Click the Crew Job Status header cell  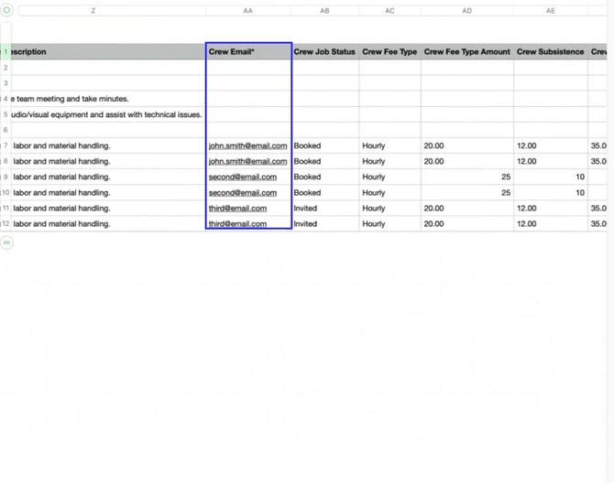tap(324, 52)
